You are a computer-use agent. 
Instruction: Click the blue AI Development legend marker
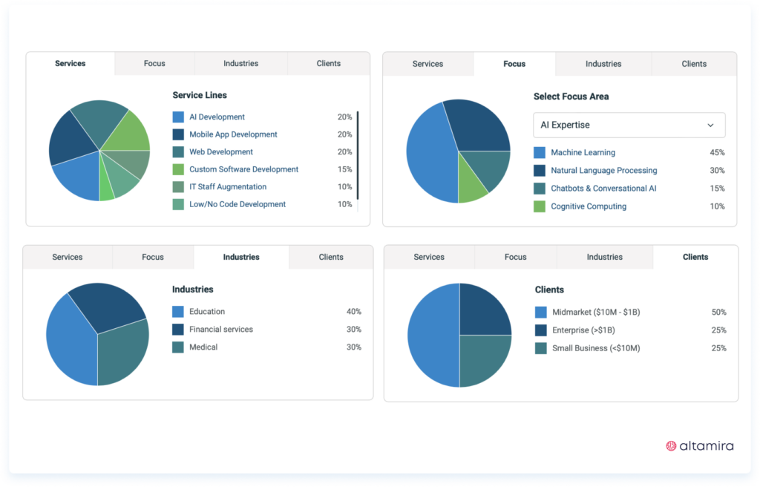click(177, 117)
